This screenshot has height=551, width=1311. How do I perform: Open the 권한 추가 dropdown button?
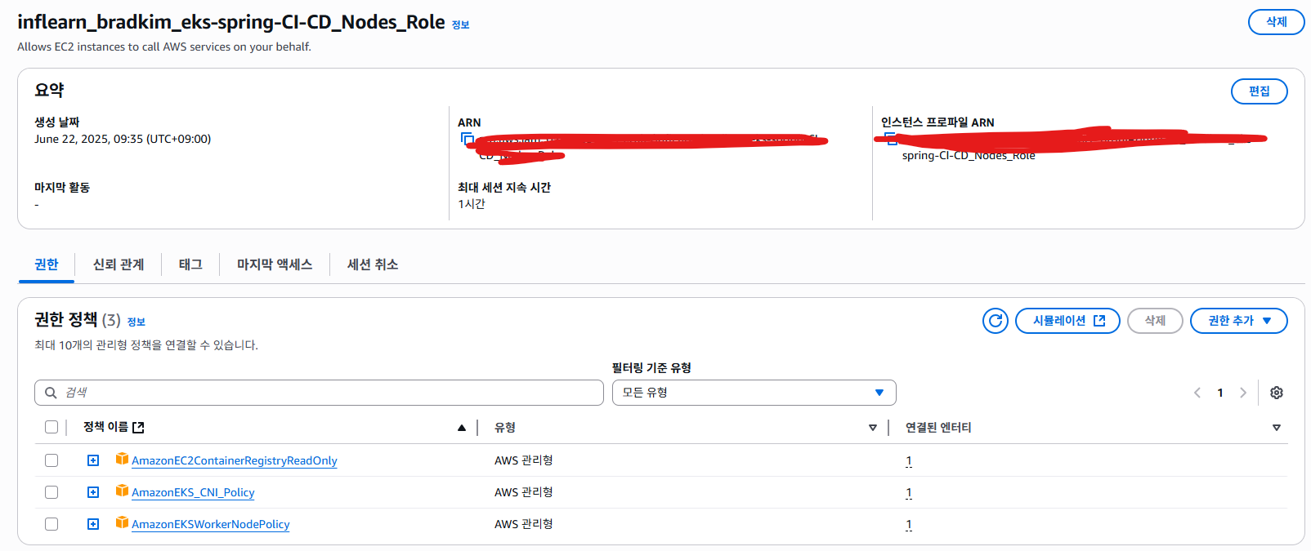(1238, 321)
